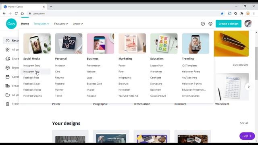Click the Brand Kit sidebar icon

7,68
